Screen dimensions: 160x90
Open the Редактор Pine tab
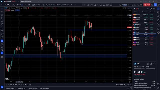pos(21,88)
